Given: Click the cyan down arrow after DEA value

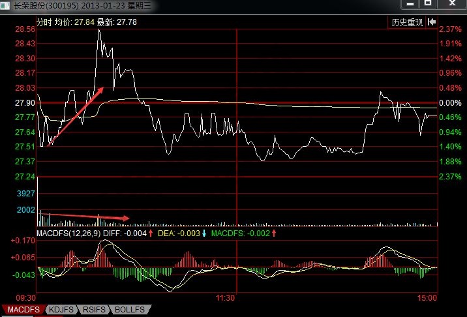Looking at the screenshot, I should point(204,234).
